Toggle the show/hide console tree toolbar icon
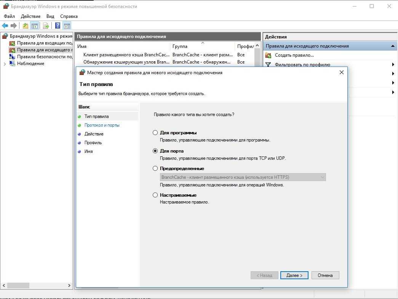The image size is (398, 299). 34,26
